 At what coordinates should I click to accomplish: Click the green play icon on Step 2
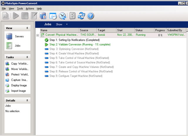tap(46, 44)
